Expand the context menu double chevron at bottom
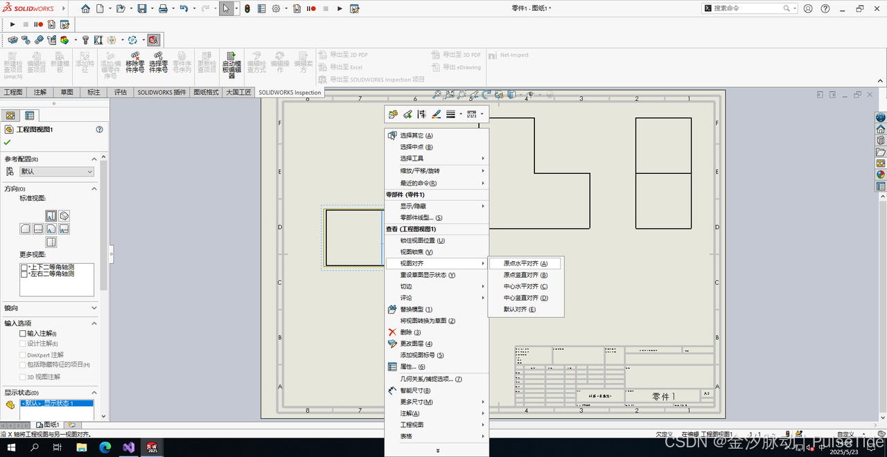887x457 pixels. click(x=437, y=451)
